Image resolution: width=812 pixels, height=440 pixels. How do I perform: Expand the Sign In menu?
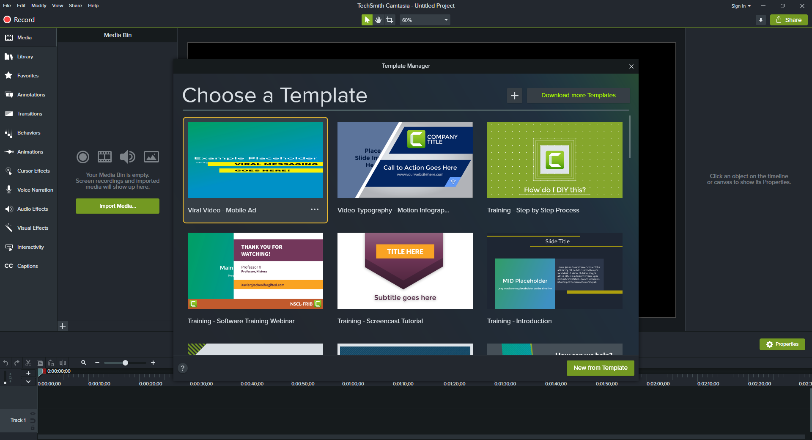tap(741, 5)
